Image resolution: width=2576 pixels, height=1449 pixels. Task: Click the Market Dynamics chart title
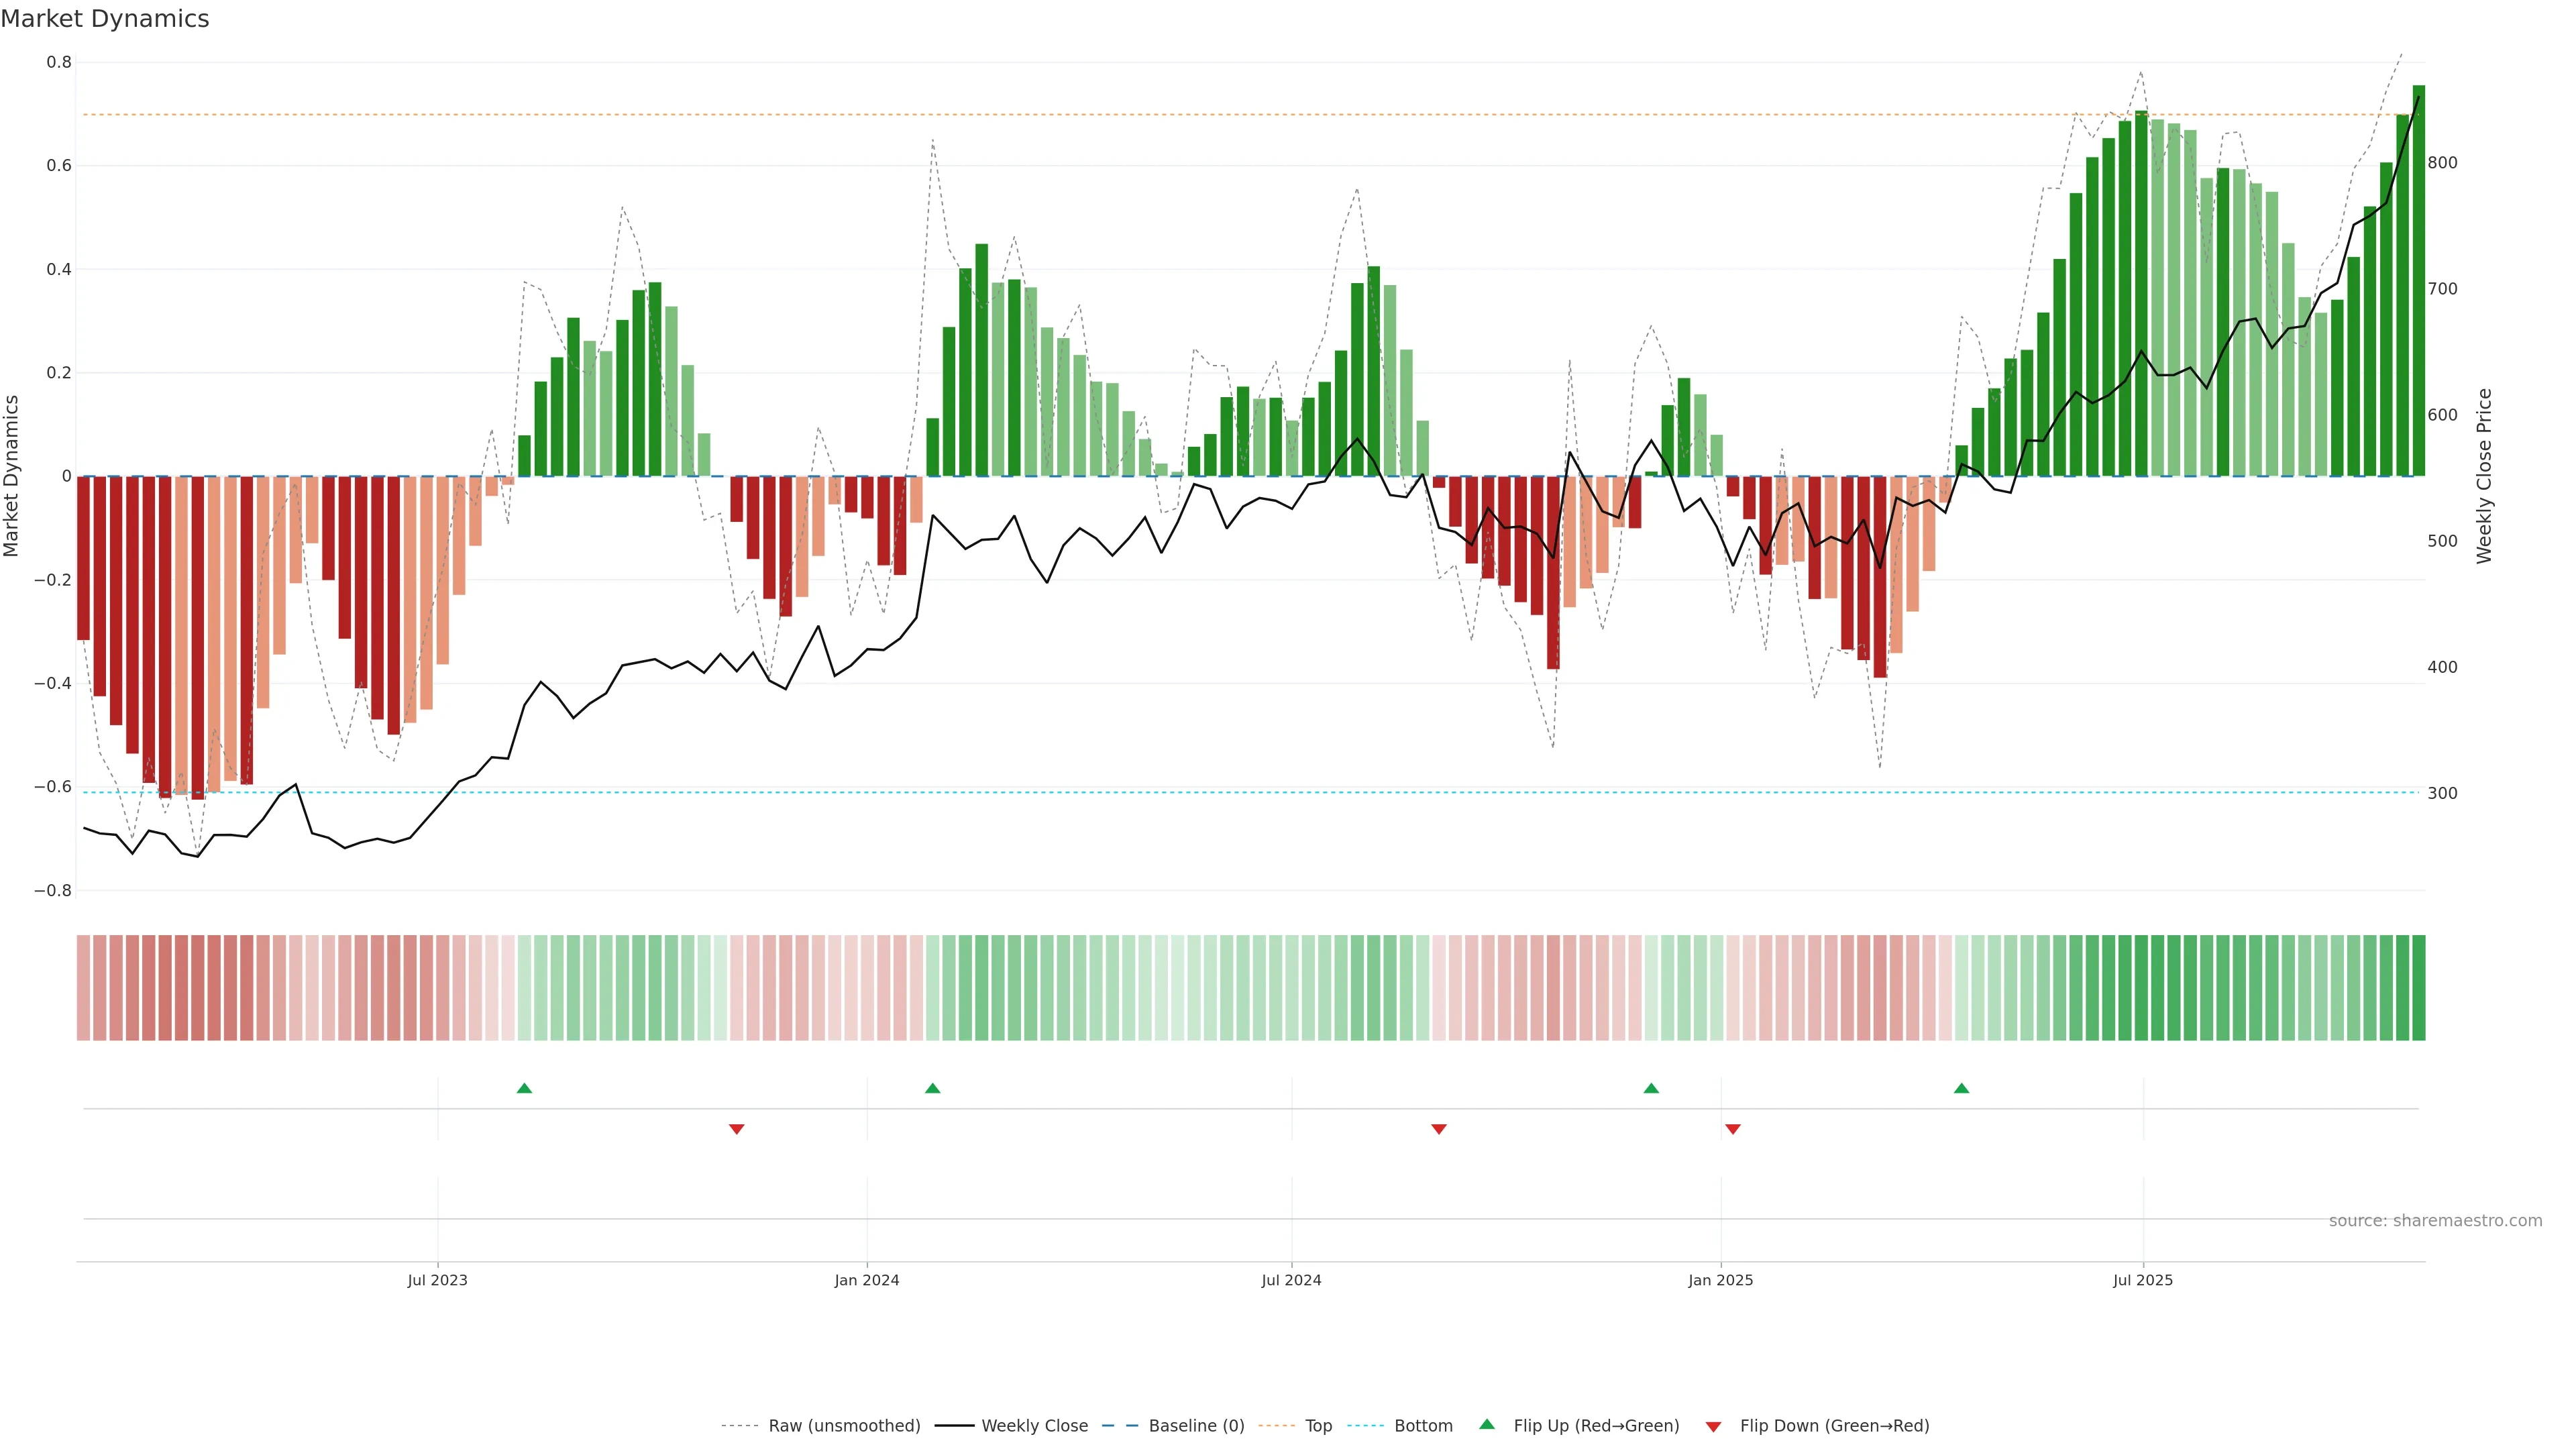[x=105, y=19]
